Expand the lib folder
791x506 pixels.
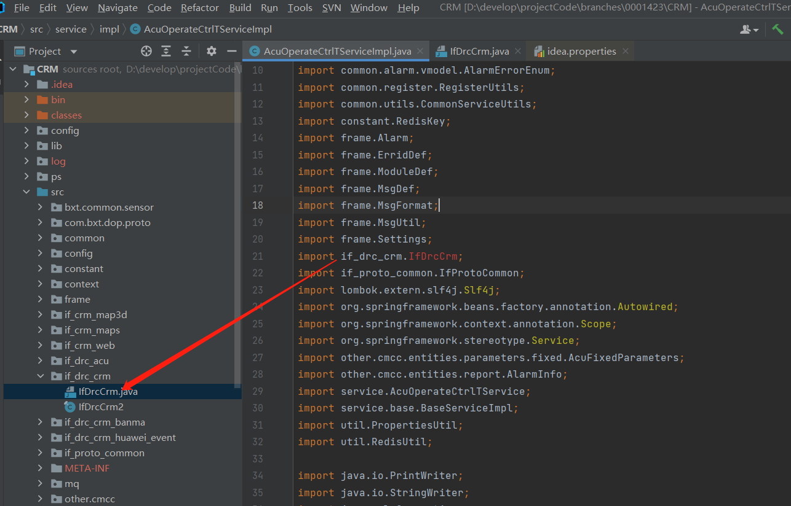tap(26, 146)
